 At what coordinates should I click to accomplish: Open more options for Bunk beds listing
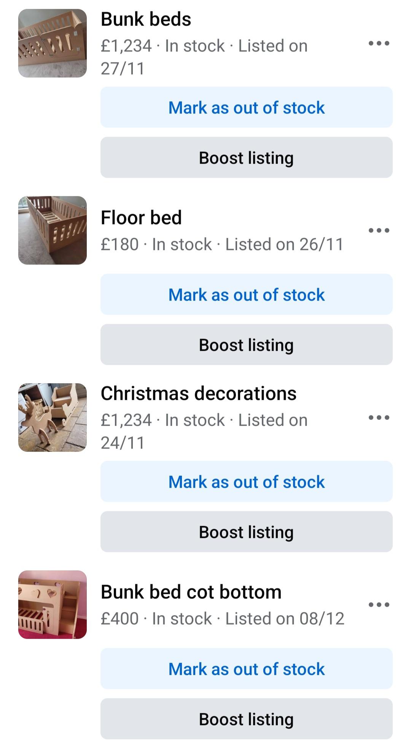(x=379, y=43)
